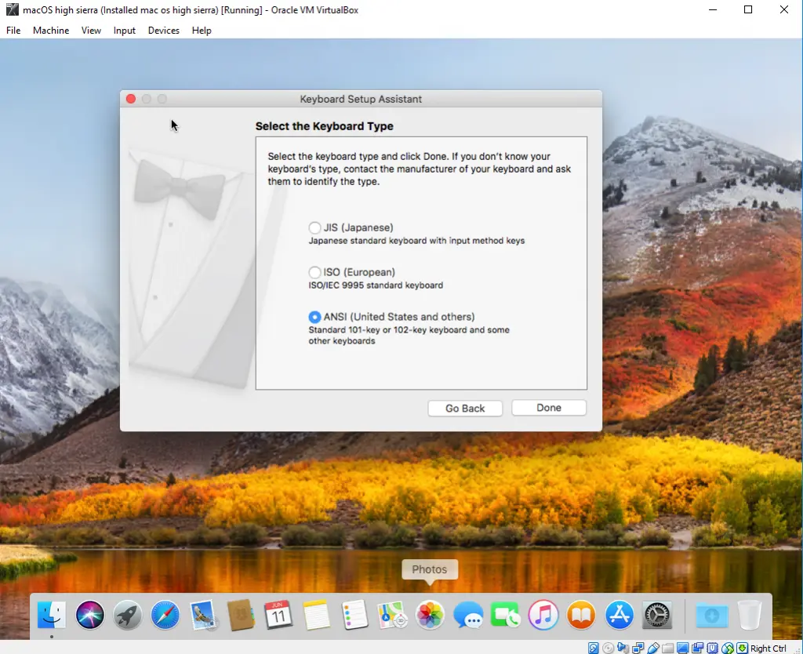803x654 pixels.
Task: Open Messages chat bubble icon
Action: (467, 615)
